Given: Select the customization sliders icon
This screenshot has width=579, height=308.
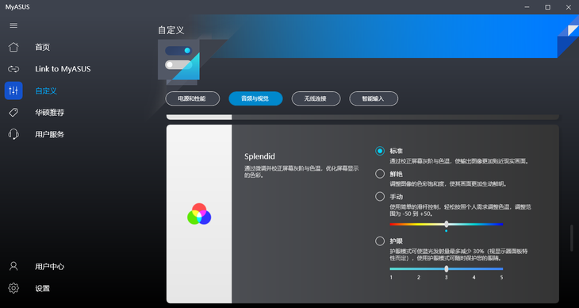Looking at the screenshot, I should (x=13, y=90).
